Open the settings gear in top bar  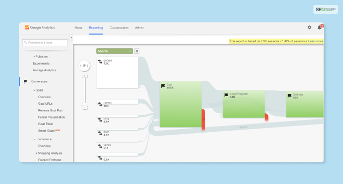tap(309, 27)
